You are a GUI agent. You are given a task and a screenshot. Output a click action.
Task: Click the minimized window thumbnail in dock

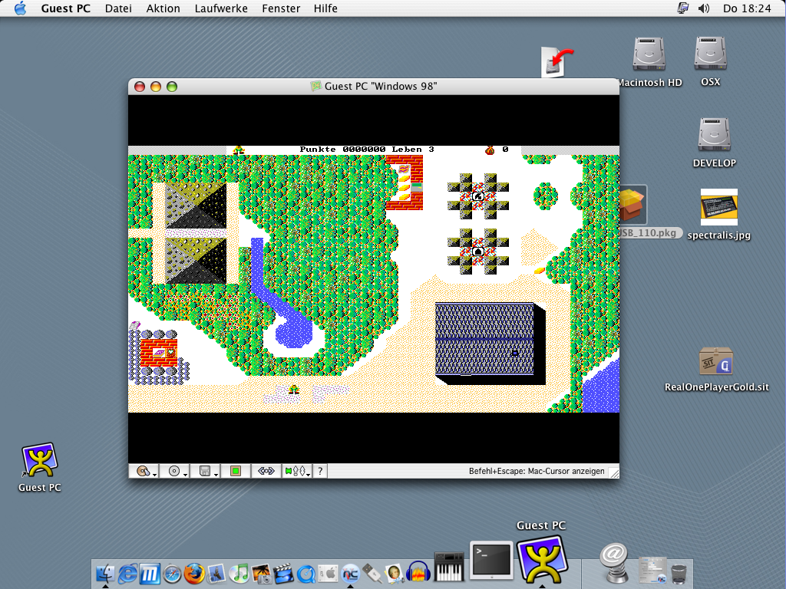pyautogui.click(x=653, y=571)
